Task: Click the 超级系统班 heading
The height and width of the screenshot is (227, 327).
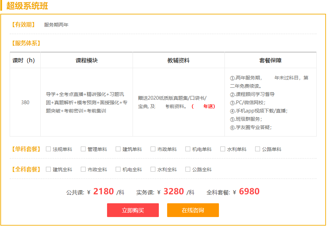Action: [x=27, y=6]
